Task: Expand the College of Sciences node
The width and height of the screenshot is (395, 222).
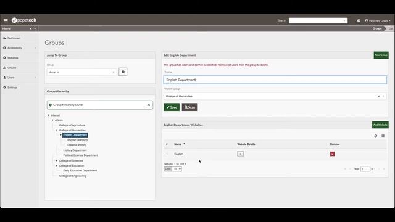Action: (57, 160)
